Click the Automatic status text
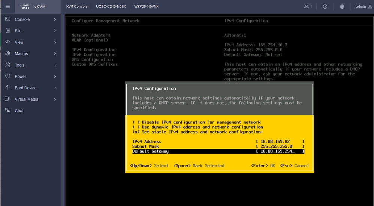Image resolution: width=374 pixels, height=206 pixels. [235, 35]
